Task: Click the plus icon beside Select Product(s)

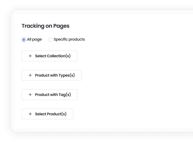Action: pos(30,114)
